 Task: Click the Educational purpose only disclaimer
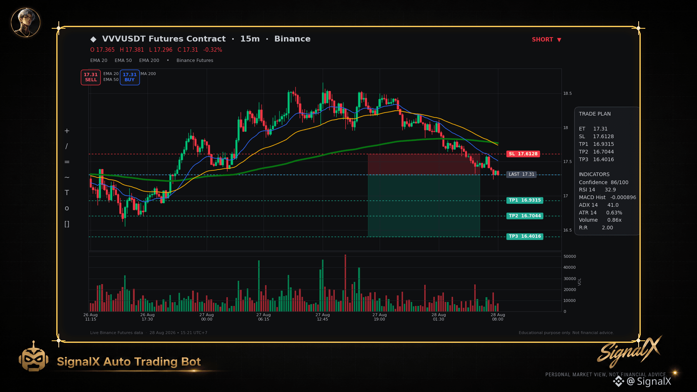coord(566,333)
